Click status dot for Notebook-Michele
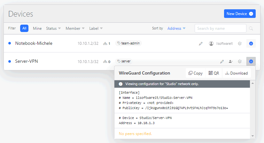This screenshot has width=264, height=143. tap(10, 43)
